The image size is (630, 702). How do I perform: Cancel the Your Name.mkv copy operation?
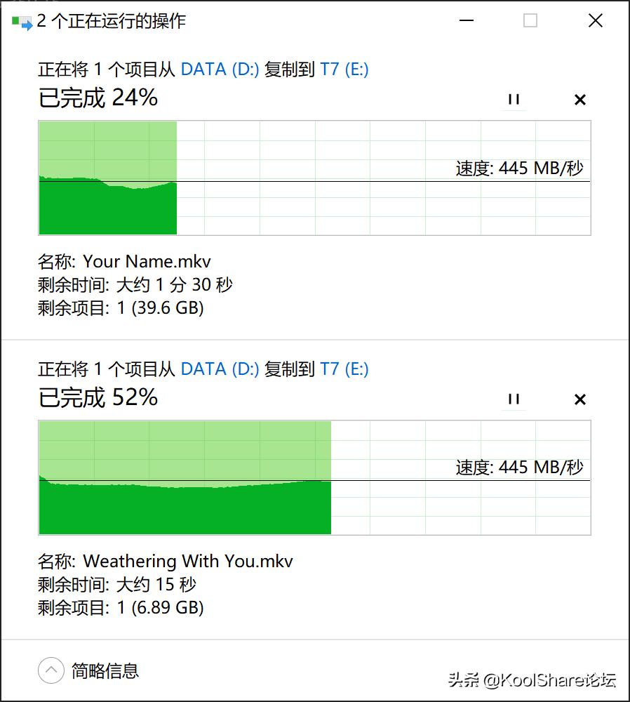coord(580,100)
